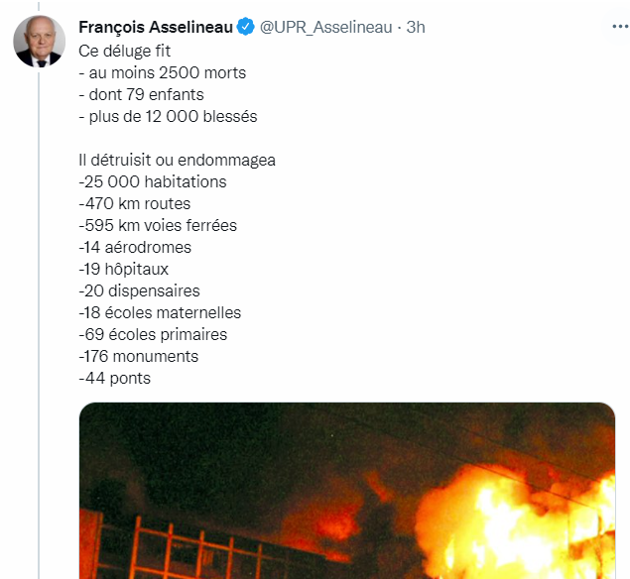Click the '-44 ponts' line
The height and width of the screenshot is (579, 630).
[114, 378]
